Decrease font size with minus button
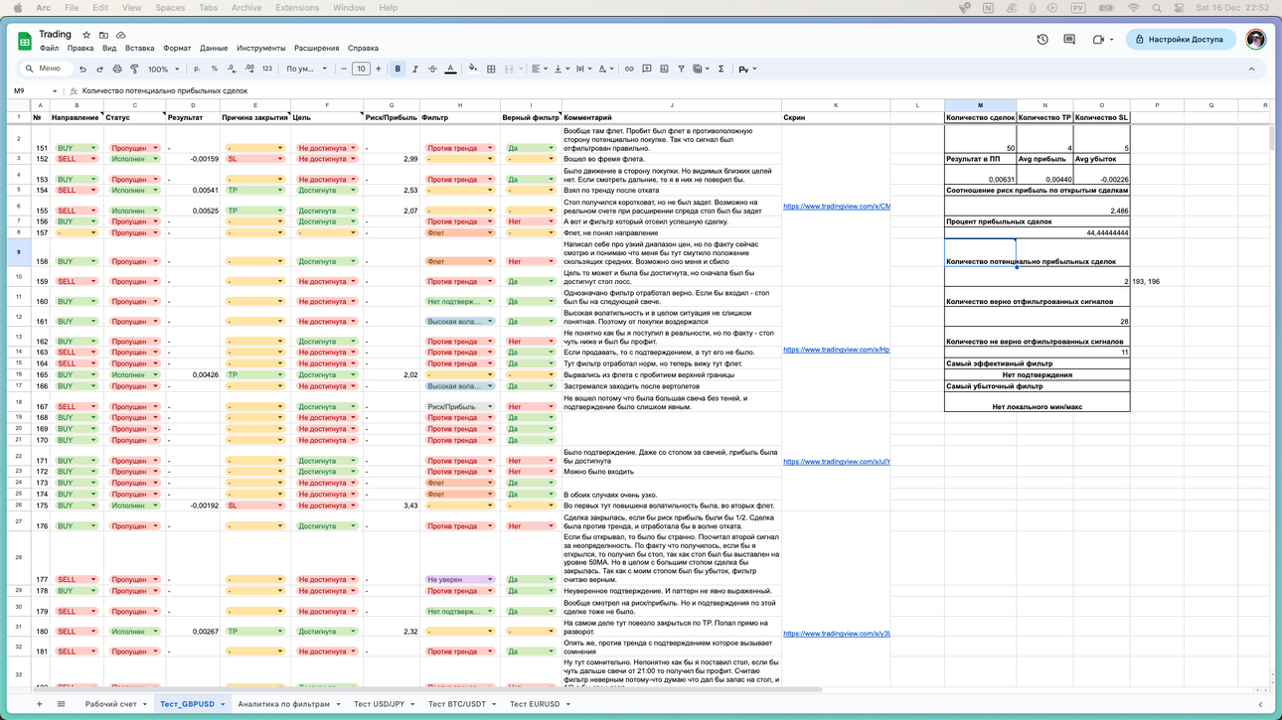 coord(344,70)
